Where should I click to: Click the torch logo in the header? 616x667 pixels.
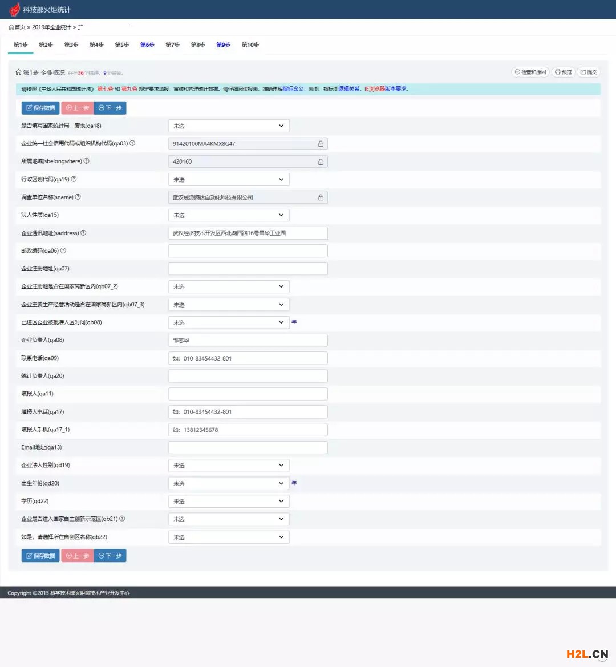[x=14, y=10]
